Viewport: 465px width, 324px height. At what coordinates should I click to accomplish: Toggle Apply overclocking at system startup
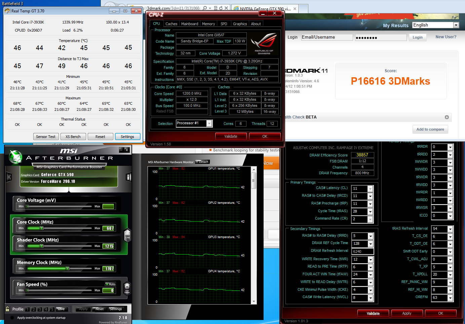[12, 318]
